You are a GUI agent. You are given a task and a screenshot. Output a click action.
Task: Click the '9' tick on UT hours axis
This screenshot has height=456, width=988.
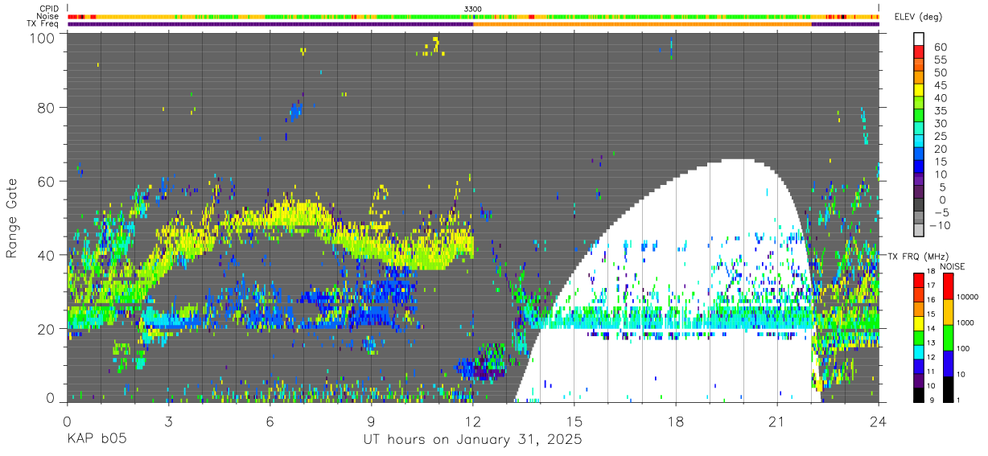click(371, 421)
